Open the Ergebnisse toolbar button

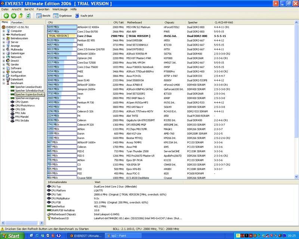pos(62,16)
